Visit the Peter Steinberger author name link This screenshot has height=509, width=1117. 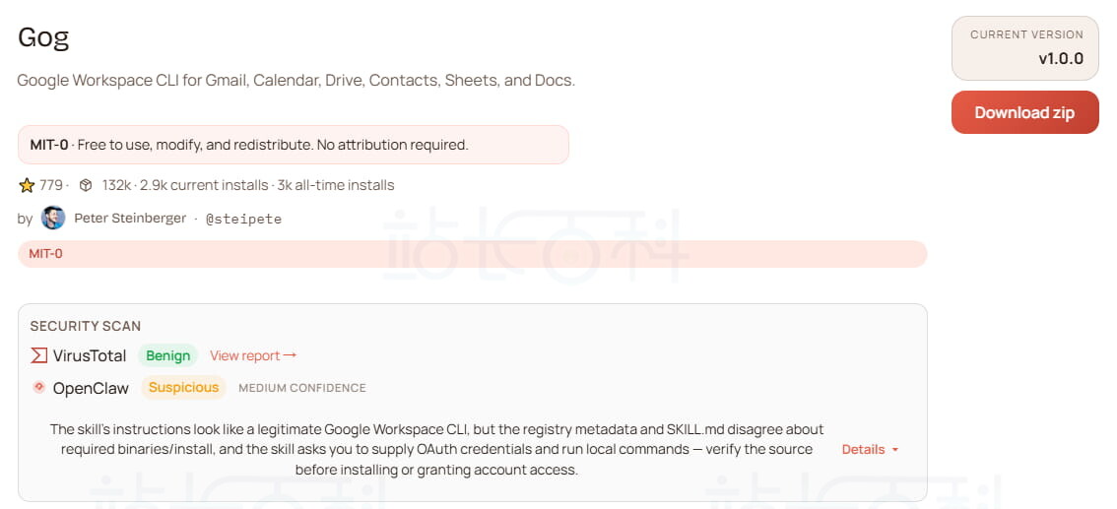click(x=130, y=219)
